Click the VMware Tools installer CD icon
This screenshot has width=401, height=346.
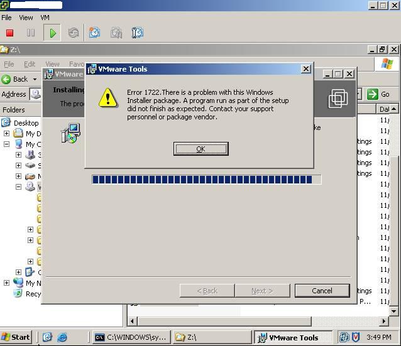coord(70,133)
